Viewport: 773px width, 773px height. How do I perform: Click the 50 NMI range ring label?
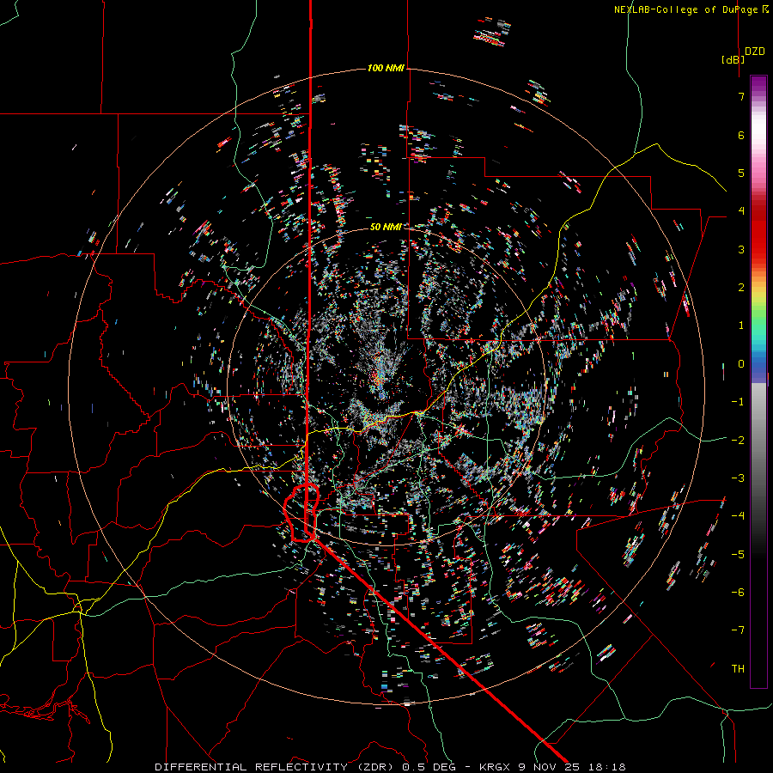tap(386, 227)
